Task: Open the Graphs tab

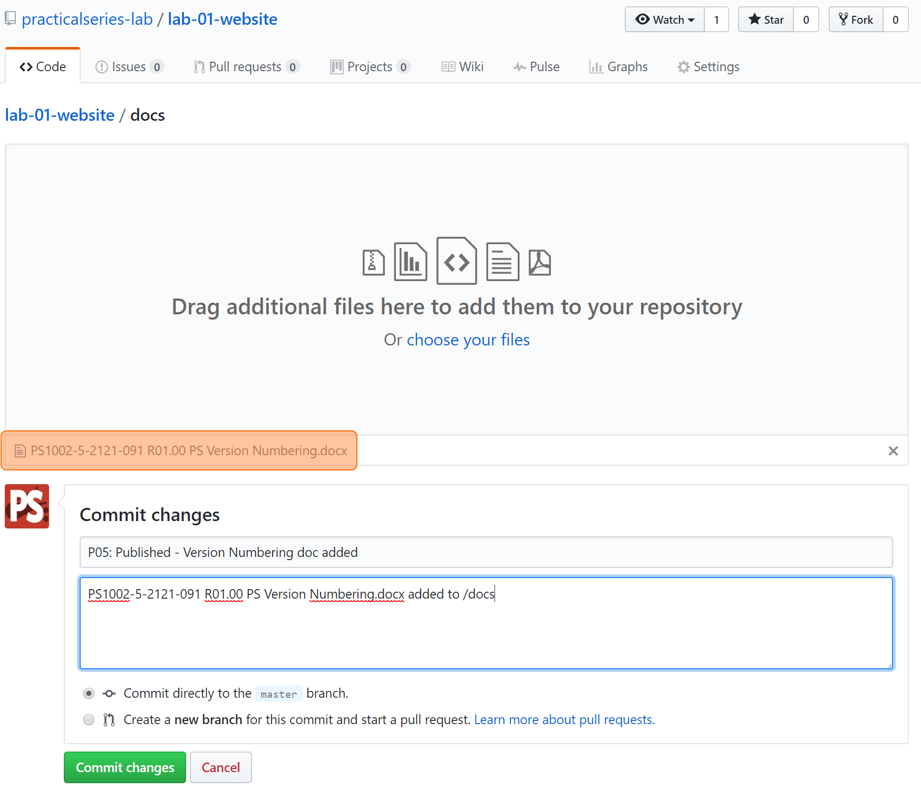Action: (618, 66)
